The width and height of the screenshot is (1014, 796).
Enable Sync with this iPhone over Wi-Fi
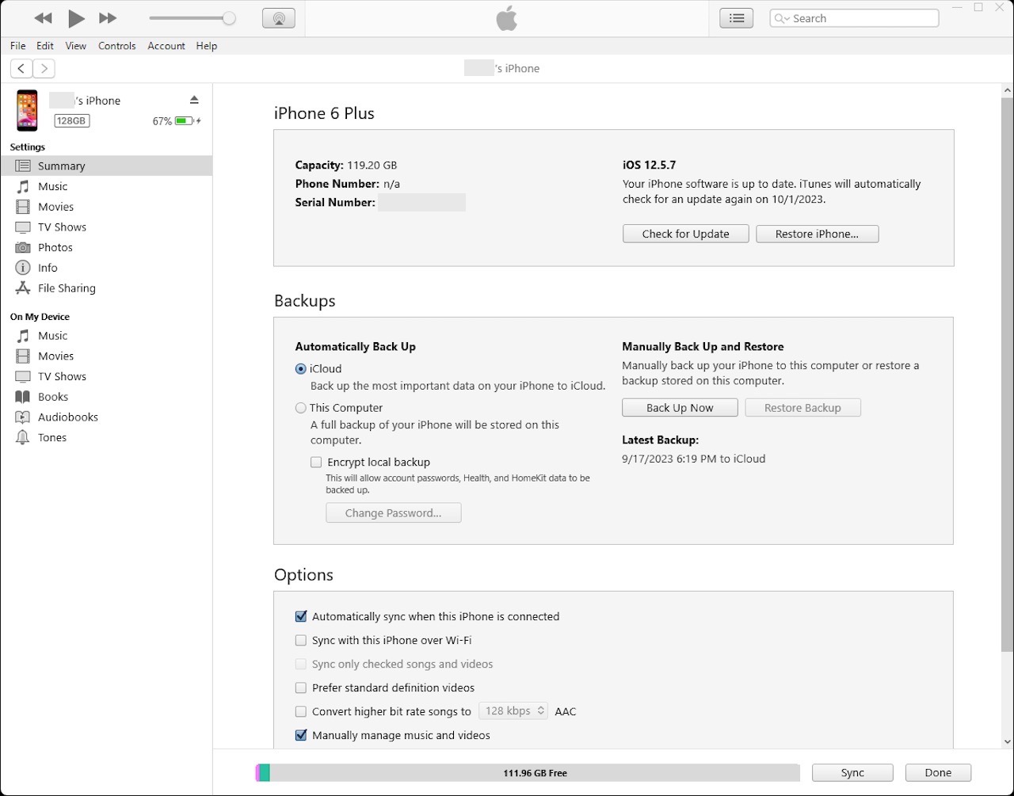301,640
